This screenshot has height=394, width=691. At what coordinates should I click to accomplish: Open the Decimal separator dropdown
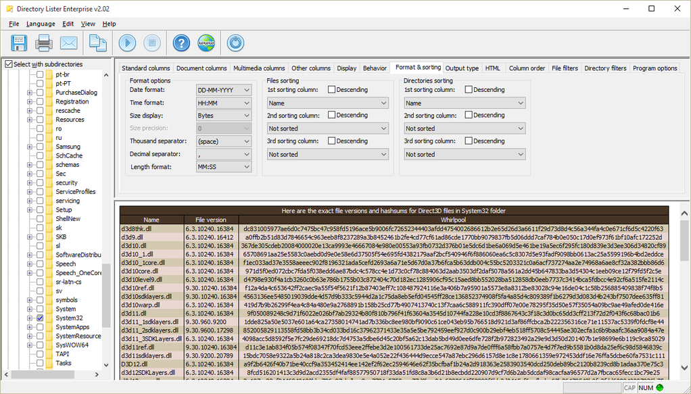click(x=224, y=154)
